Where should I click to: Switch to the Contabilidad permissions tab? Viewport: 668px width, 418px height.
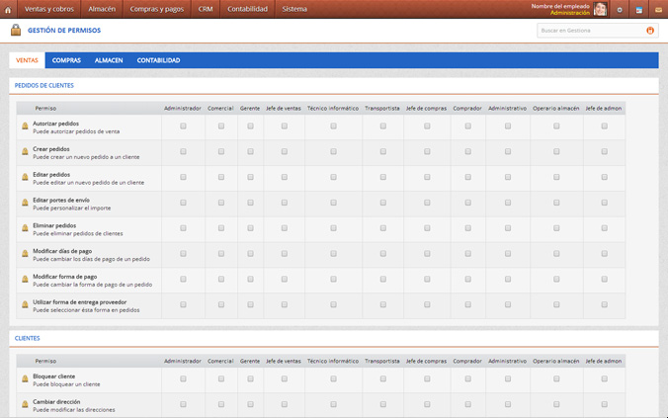(x=158, y=60)
